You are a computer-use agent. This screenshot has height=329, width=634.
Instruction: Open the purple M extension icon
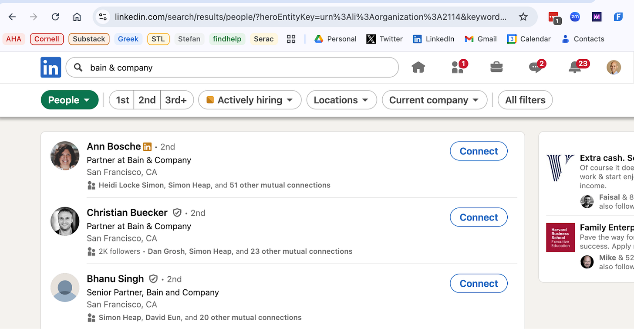pos(597,17)
